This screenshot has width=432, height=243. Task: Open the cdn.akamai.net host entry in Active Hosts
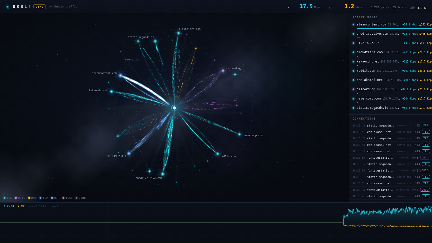point(390,81)
